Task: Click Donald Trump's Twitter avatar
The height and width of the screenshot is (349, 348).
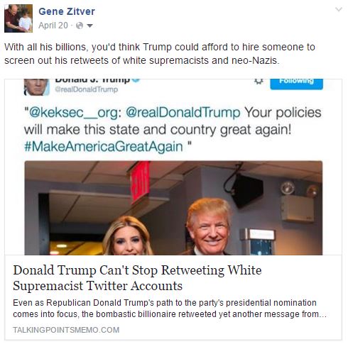Action: tap(36, 87)
